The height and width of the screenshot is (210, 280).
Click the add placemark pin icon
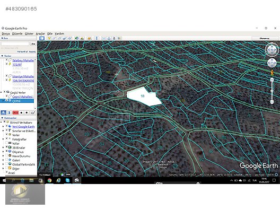pyautogui.click(x=49, y=38)
